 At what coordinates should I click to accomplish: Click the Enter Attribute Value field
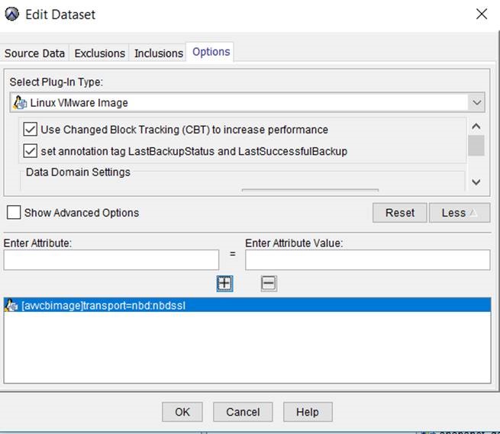point(367,260)
